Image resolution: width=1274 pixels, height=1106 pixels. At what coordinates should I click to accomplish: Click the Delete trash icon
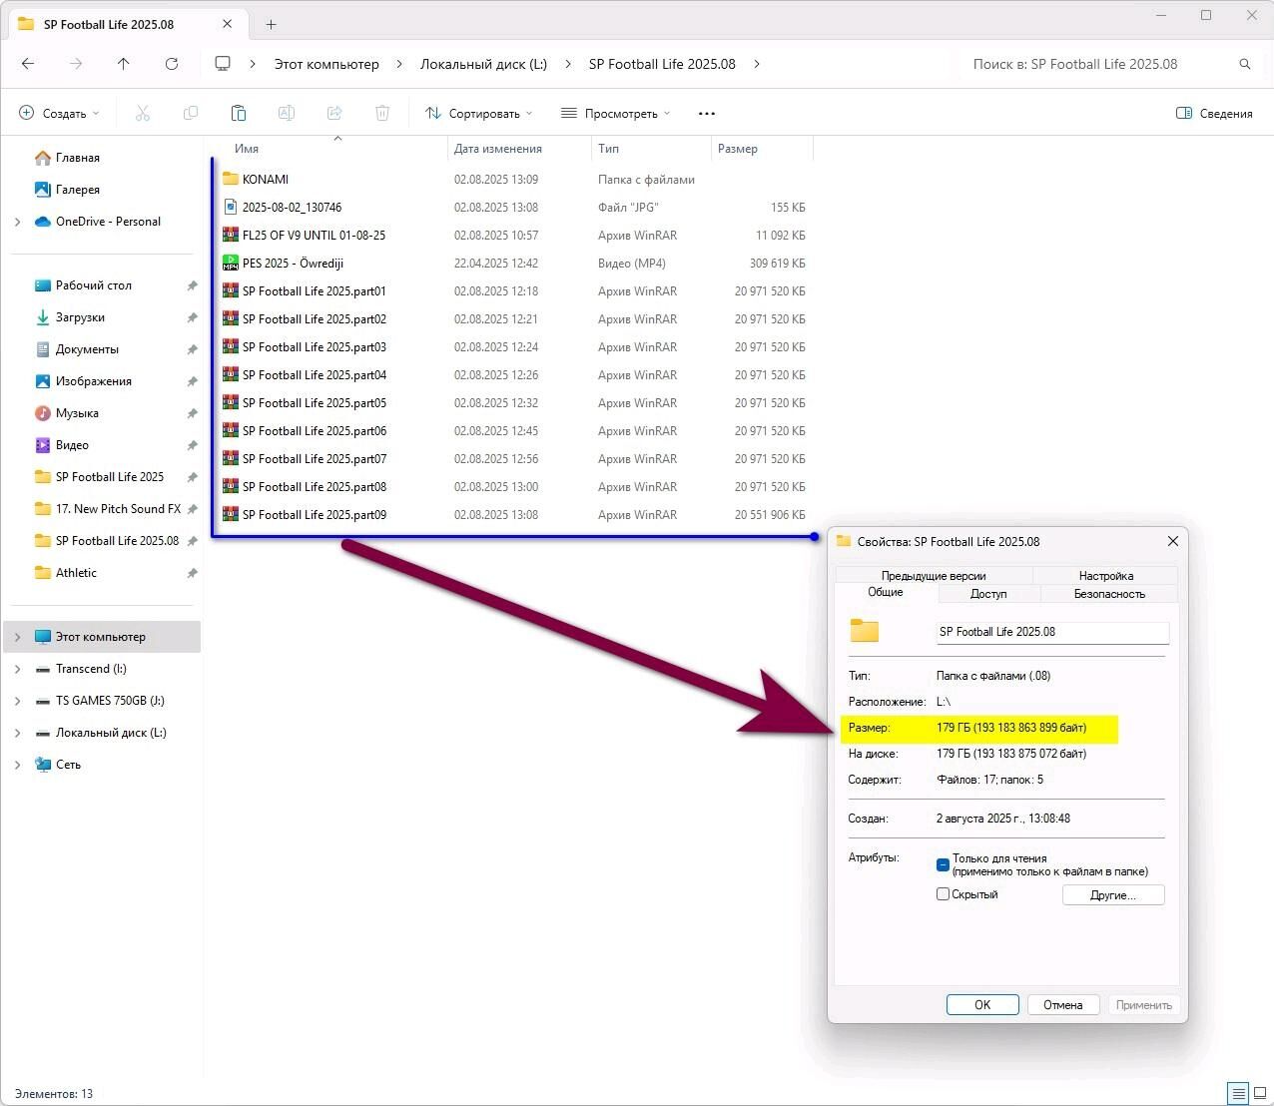tap(382, 113)
